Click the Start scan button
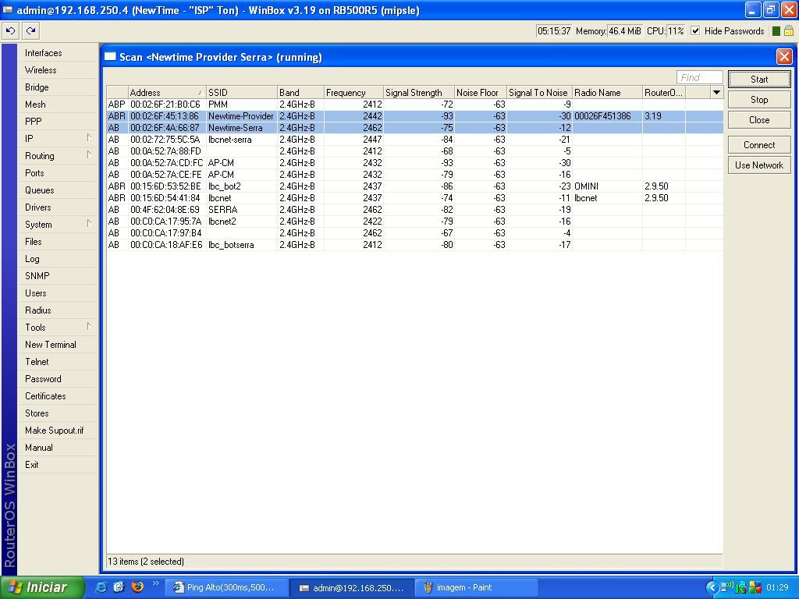The width and height of the screenshot is (799, 599). point(759,80)
